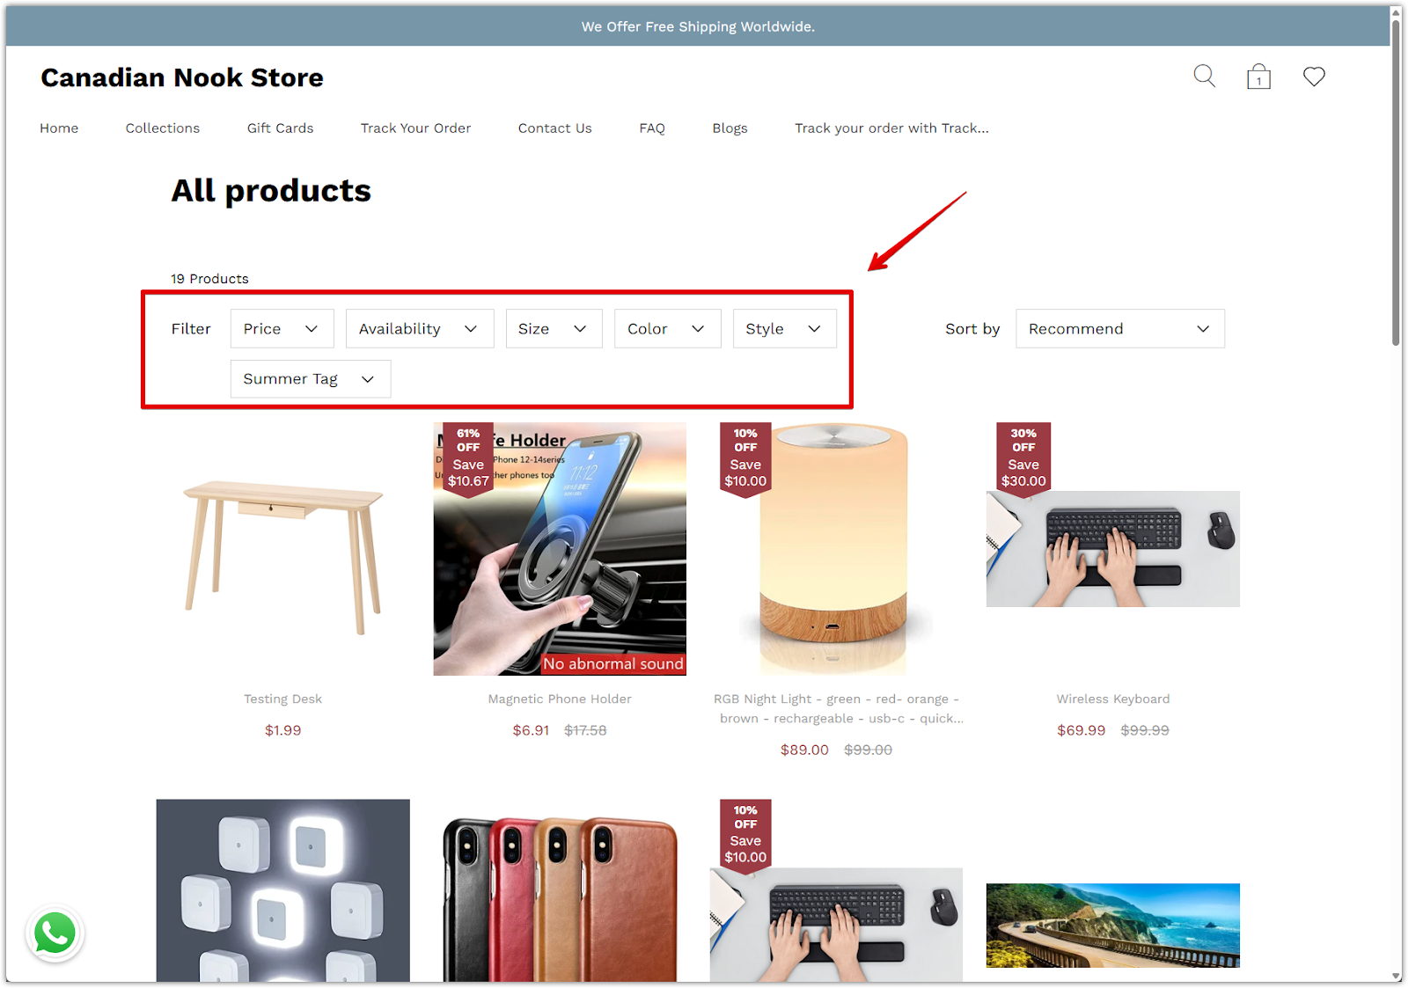The width and height of the screenshot is (1408, 988).
Task: Click the Testing Desk product image
Action: [282, 549]
